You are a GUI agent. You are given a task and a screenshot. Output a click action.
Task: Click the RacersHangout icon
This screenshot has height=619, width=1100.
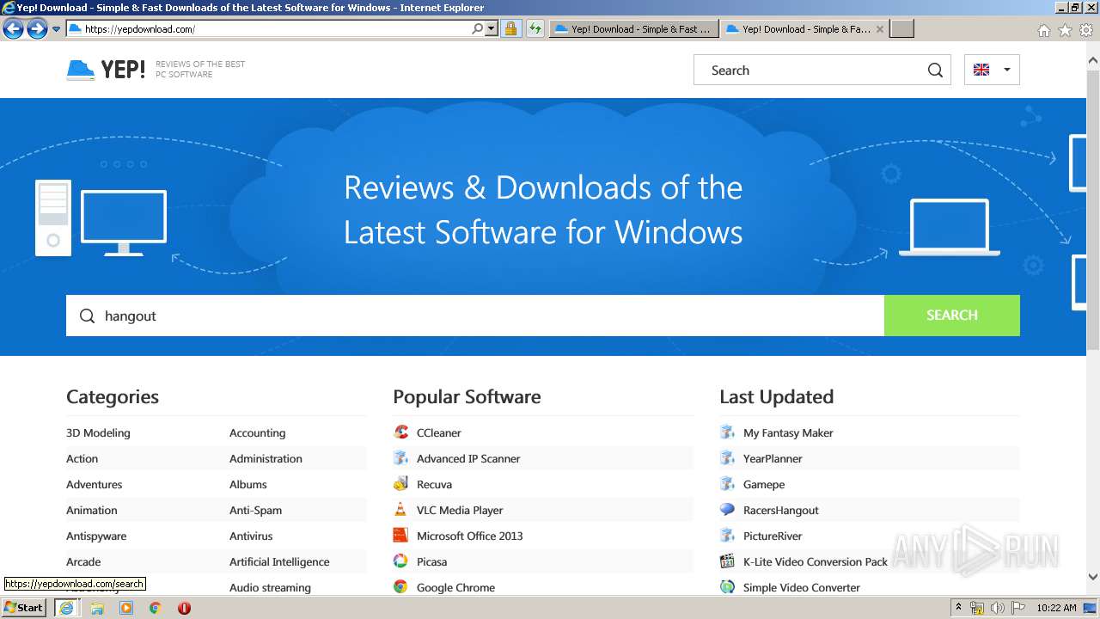727,510
